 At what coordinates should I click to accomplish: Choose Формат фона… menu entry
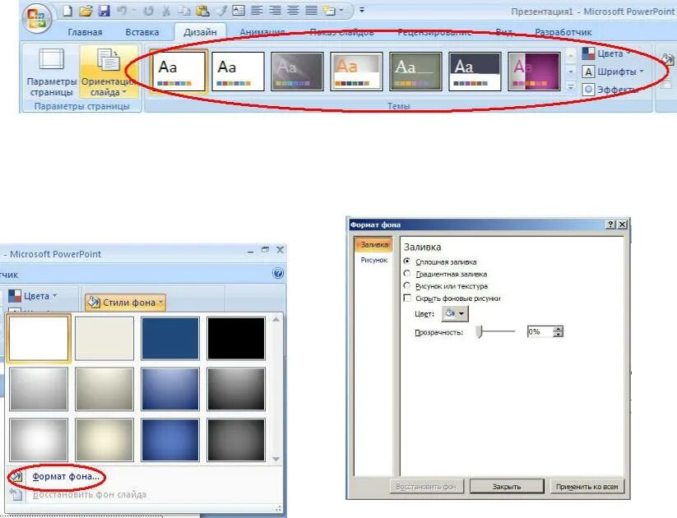pyautogui.click(x=66, y=477)
